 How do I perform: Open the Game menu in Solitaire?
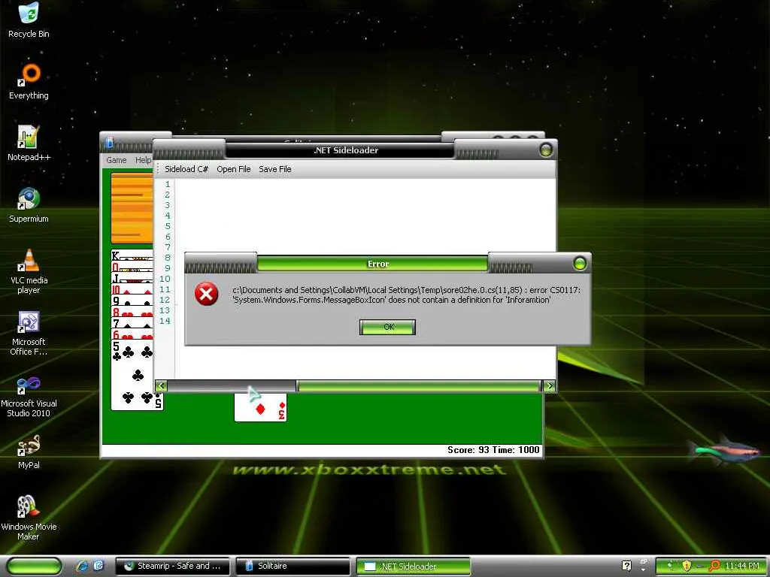pyautogui.click(x=117, y=160)
